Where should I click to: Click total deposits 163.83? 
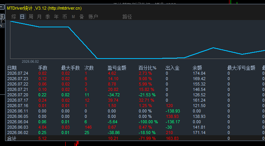172,138
